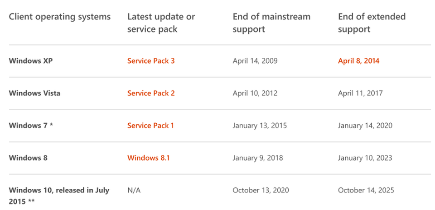The height and width of the screenshot is (210, 435).
Task: Click the January 9, 2018 date cell
Action: pyautogui.click(x=258, y=158)
